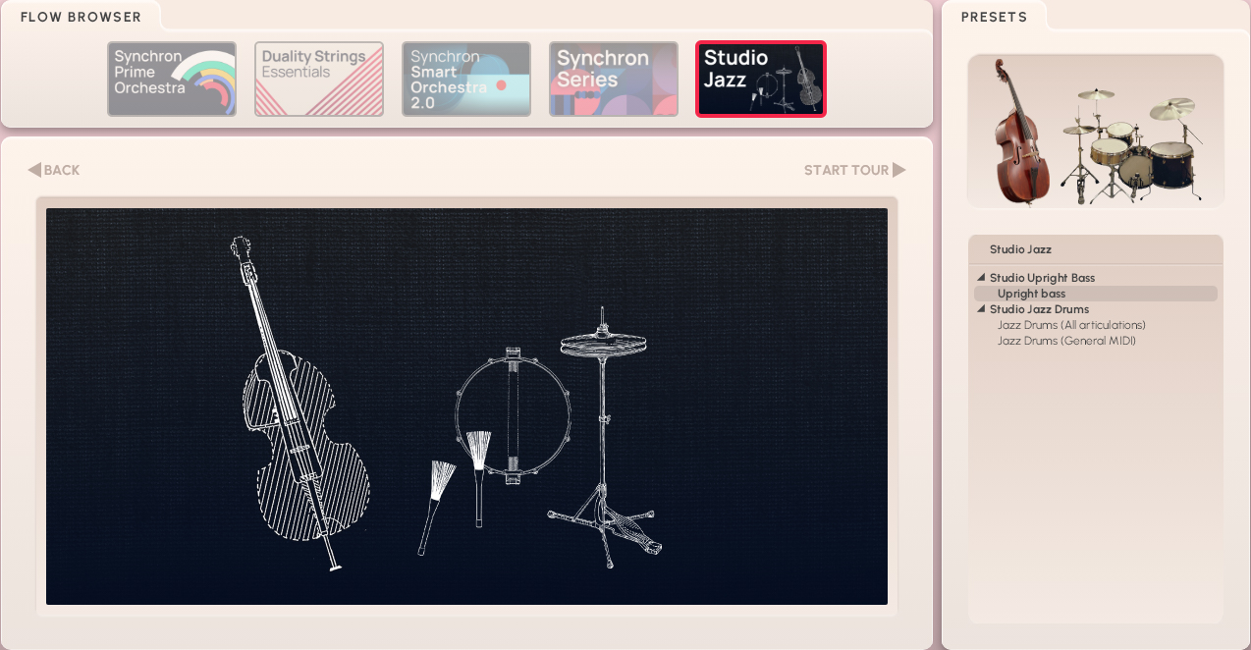Image resolution: width=1251 pixels, height=650 pixels.
Task: Start the tour with START TOUR
Action: pyautogui.click(x=854, y=170)
